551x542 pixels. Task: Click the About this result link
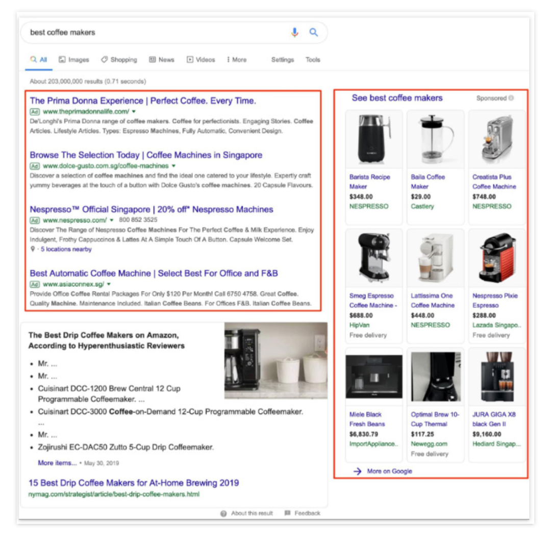pyautogui.click(x=252, y=513)
